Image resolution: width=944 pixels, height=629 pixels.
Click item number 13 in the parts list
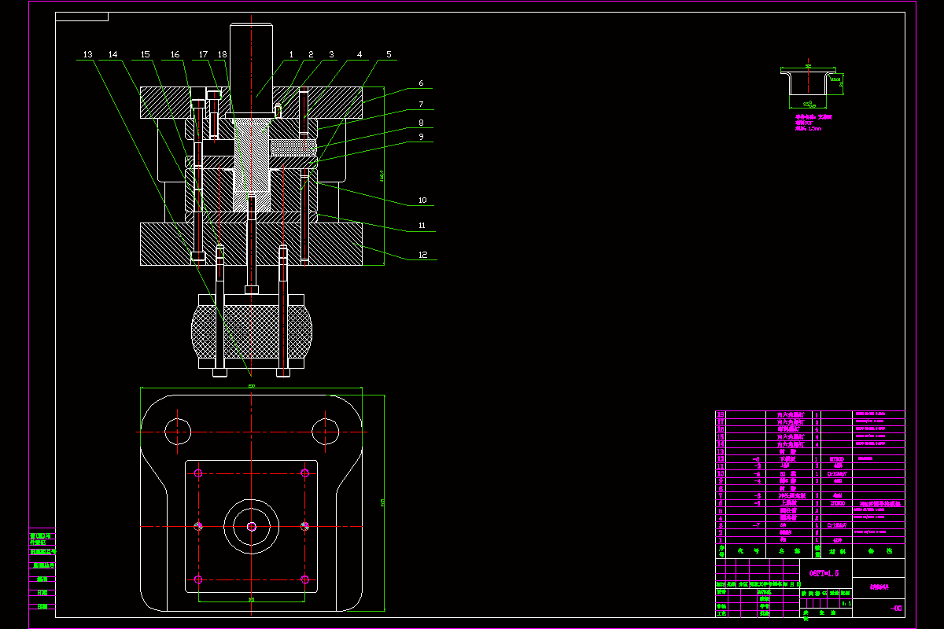point(720,452)
